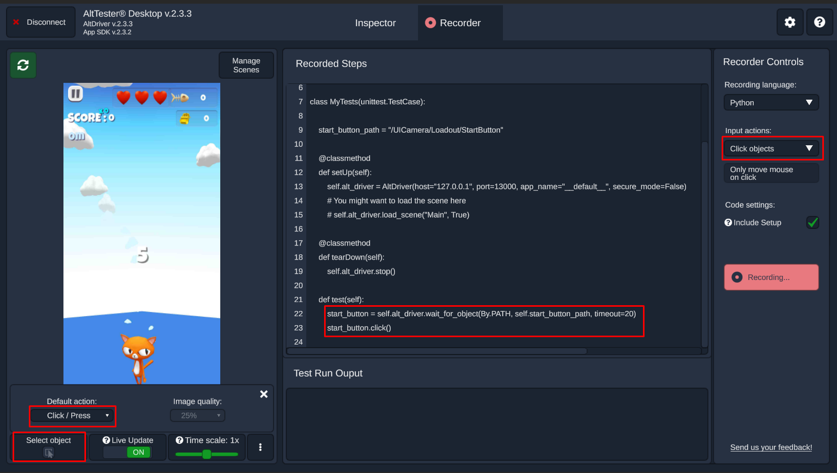The height and width of the screenshot is (473, 837).
Task: Click the green refresh icon
Action: pos(23,65)
